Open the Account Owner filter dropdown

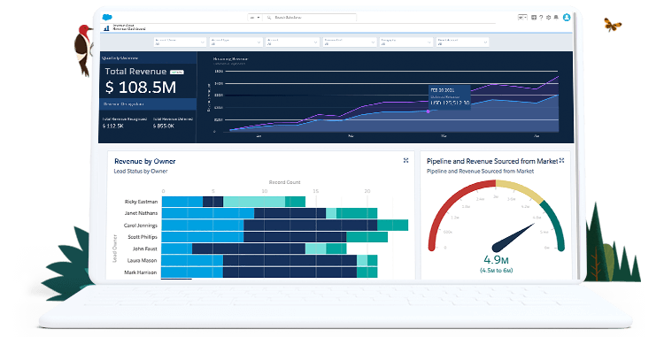(180, 42)
